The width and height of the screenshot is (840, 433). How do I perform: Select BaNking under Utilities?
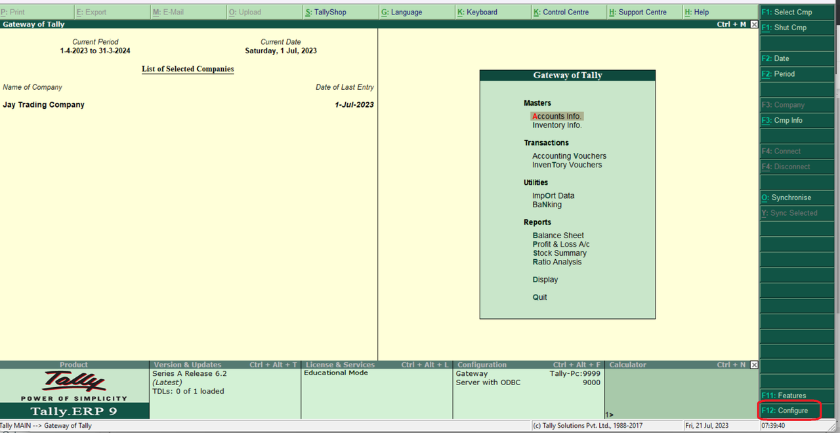[x=547, y=205]
